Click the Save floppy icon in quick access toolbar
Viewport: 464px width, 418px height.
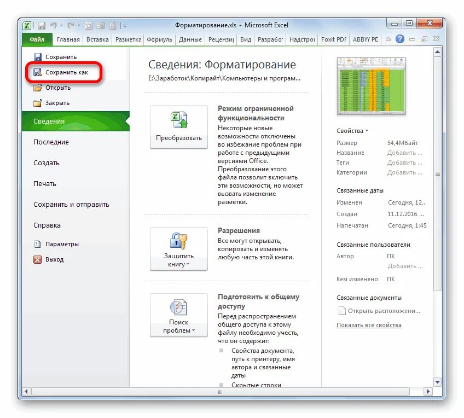(x=42, y=26)
